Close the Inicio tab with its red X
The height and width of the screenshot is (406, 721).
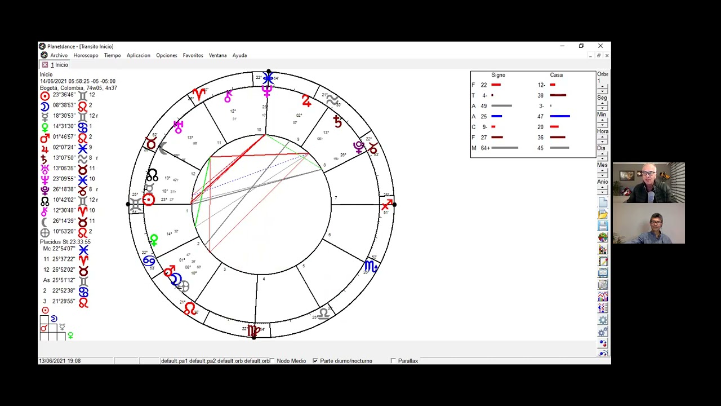click(x=44, y=65)
